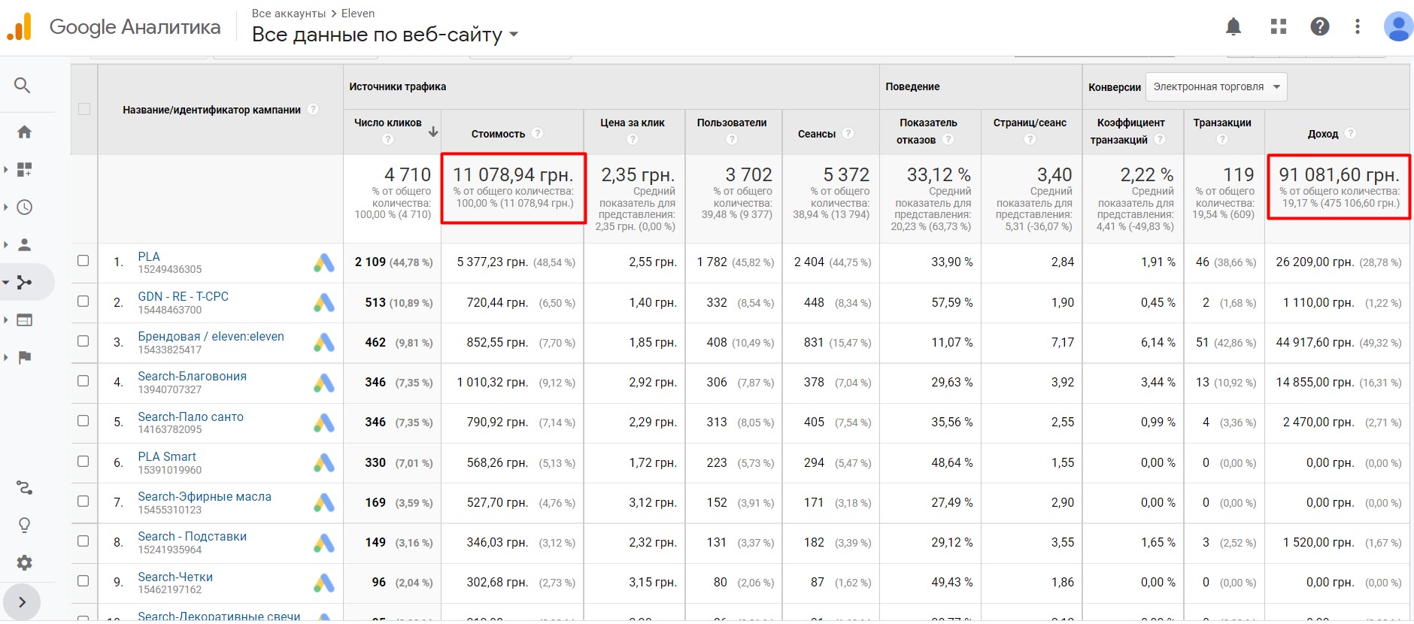Expand Audience section arrow in sidebar
This screenshot has width=1414, height=624.
coord(6,245)
